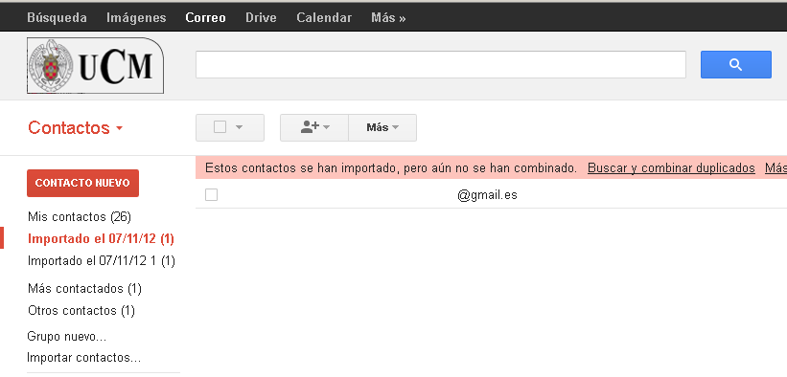787x377 pixels.
Task: Switch to Imágenes in top bar
Action: (136, 17)
